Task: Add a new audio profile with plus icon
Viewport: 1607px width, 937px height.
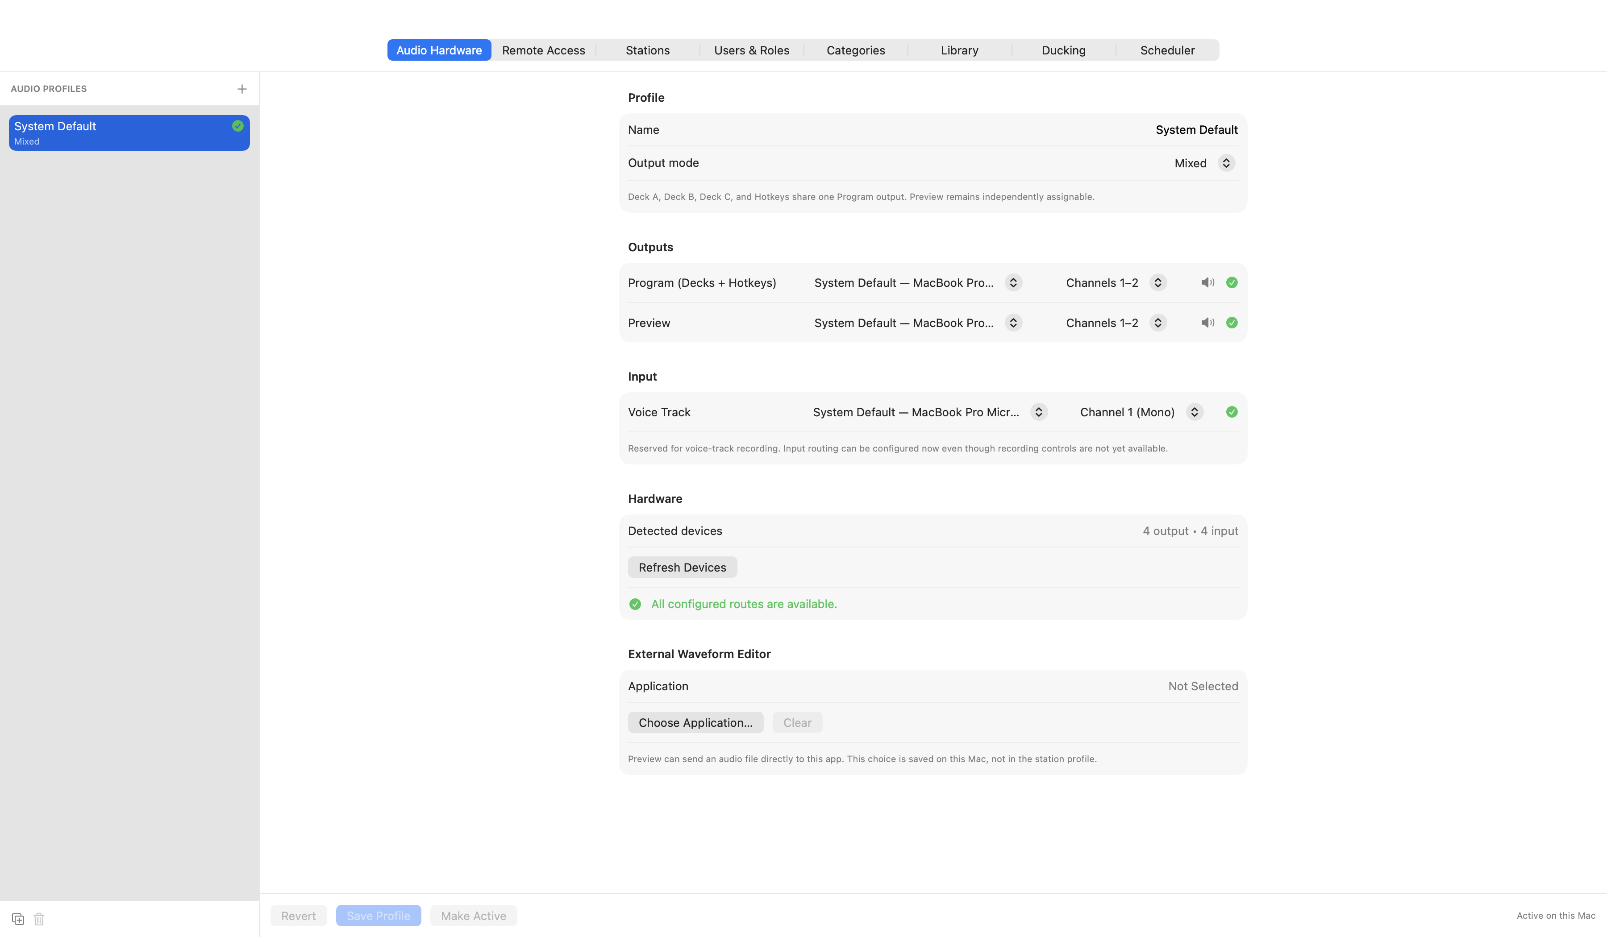Action: pos(241,89)
